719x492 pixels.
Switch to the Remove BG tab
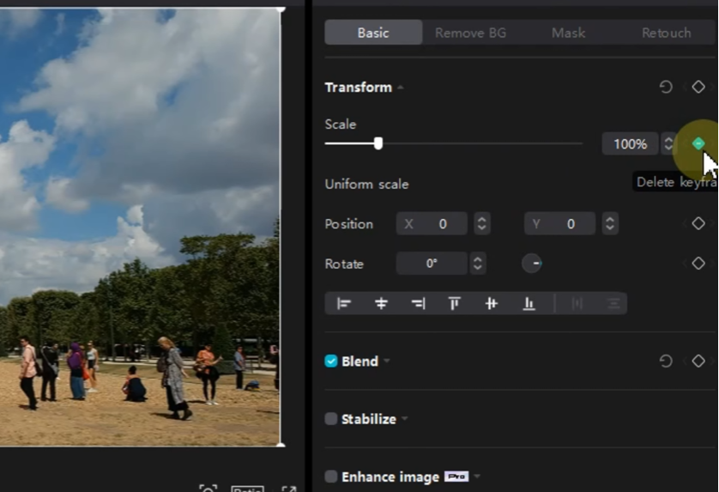pyautogui.click(x=470, y=33)
